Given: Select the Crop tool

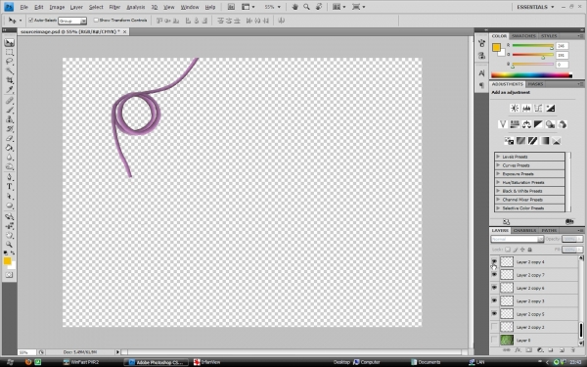Looking at the screenshot, I should click(x=10, y=80).
